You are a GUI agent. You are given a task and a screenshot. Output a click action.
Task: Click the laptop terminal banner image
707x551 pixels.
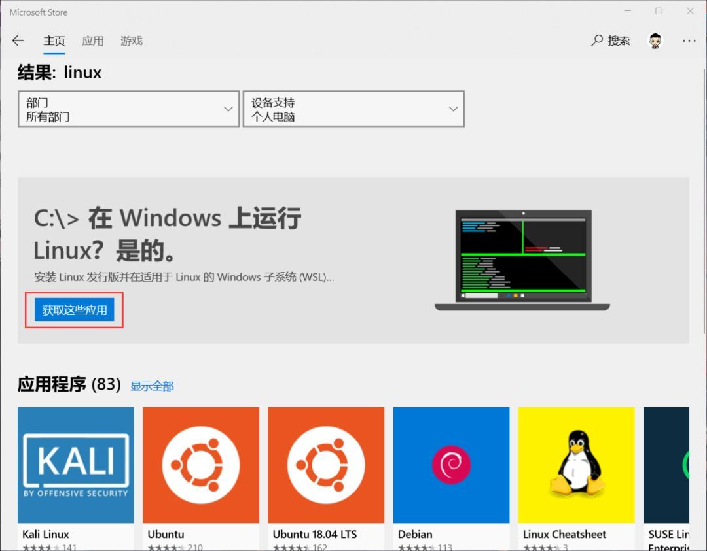tap(522, 259)
